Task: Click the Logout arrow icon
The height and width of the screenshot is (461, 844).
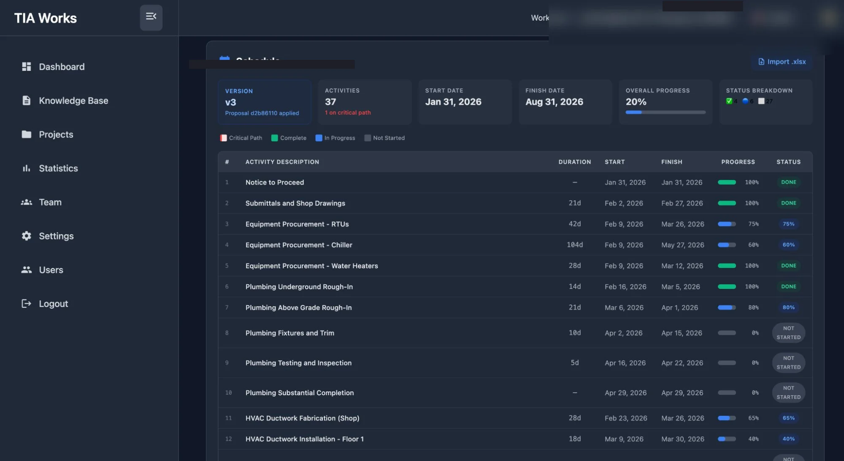Action: click(26, 303)
